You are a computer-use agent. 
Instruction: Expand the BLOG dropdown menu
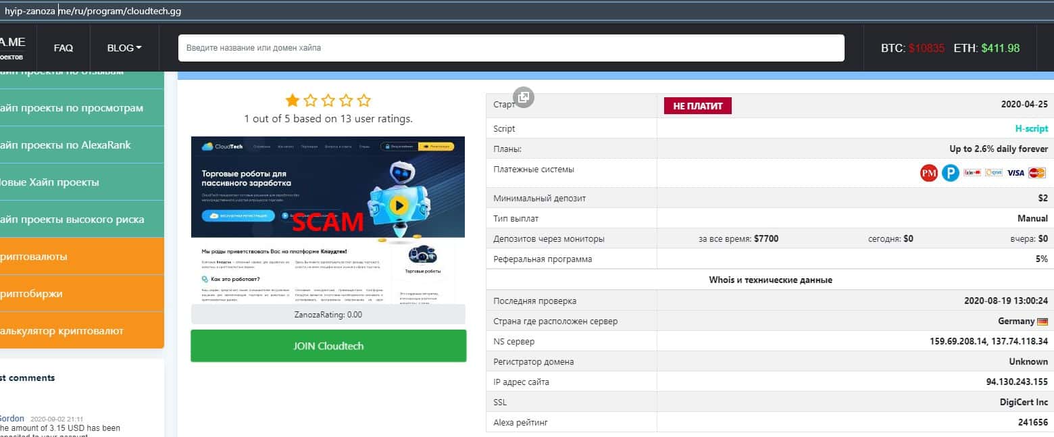[124, 48]
